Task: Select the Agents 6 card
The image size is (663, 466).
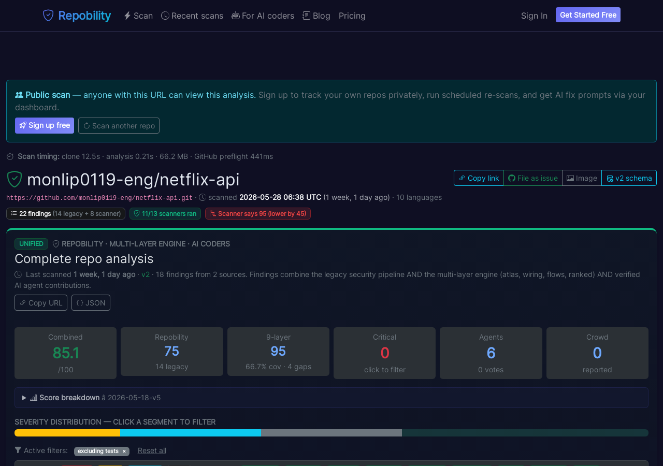Action: 491,353
